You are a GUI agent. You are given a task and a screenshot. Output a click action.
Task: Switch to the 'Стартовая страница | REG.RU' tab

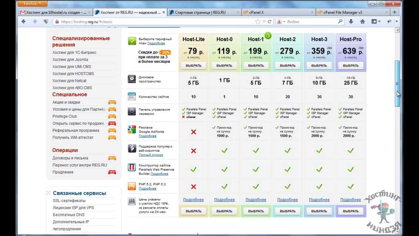(x=204, y=12)
